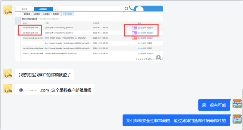Click avatar beside the 客户邮箱后缀 message

click(8, 89)
